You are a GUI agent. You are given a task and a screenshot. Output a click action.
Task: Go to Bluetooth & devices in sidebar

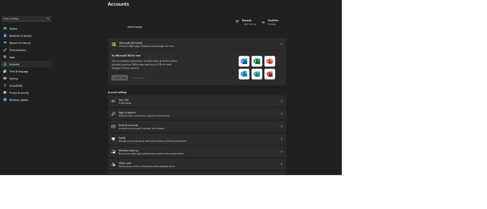point(20,36)
